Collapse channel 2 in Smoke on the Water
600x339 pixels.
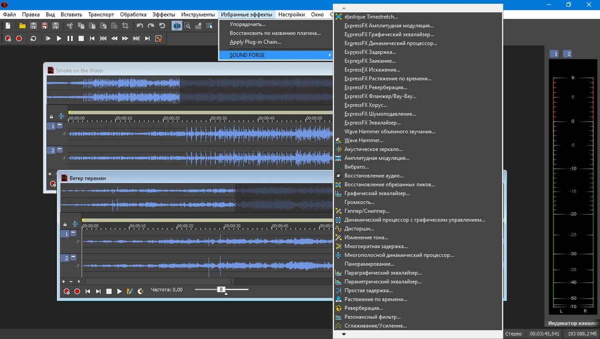59,149
